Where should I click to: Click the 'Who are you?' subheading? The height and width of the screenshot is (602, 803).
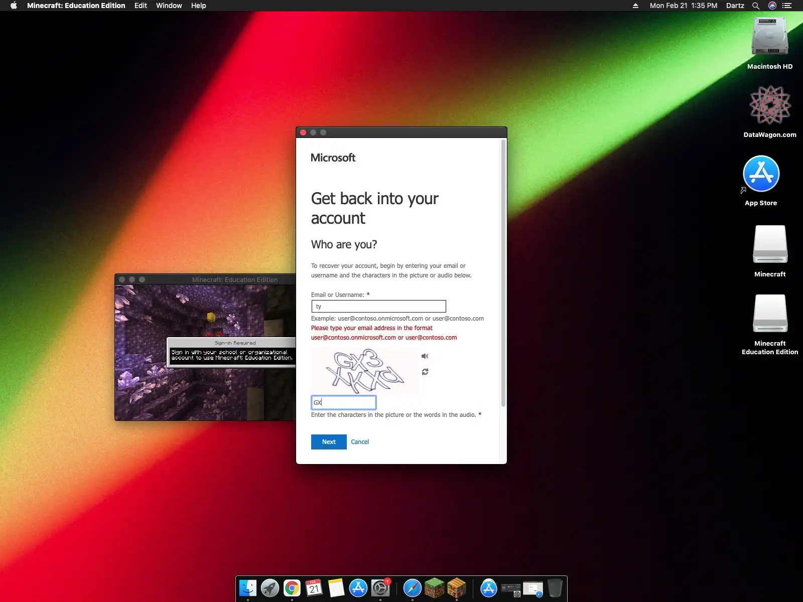coord(344,244)
